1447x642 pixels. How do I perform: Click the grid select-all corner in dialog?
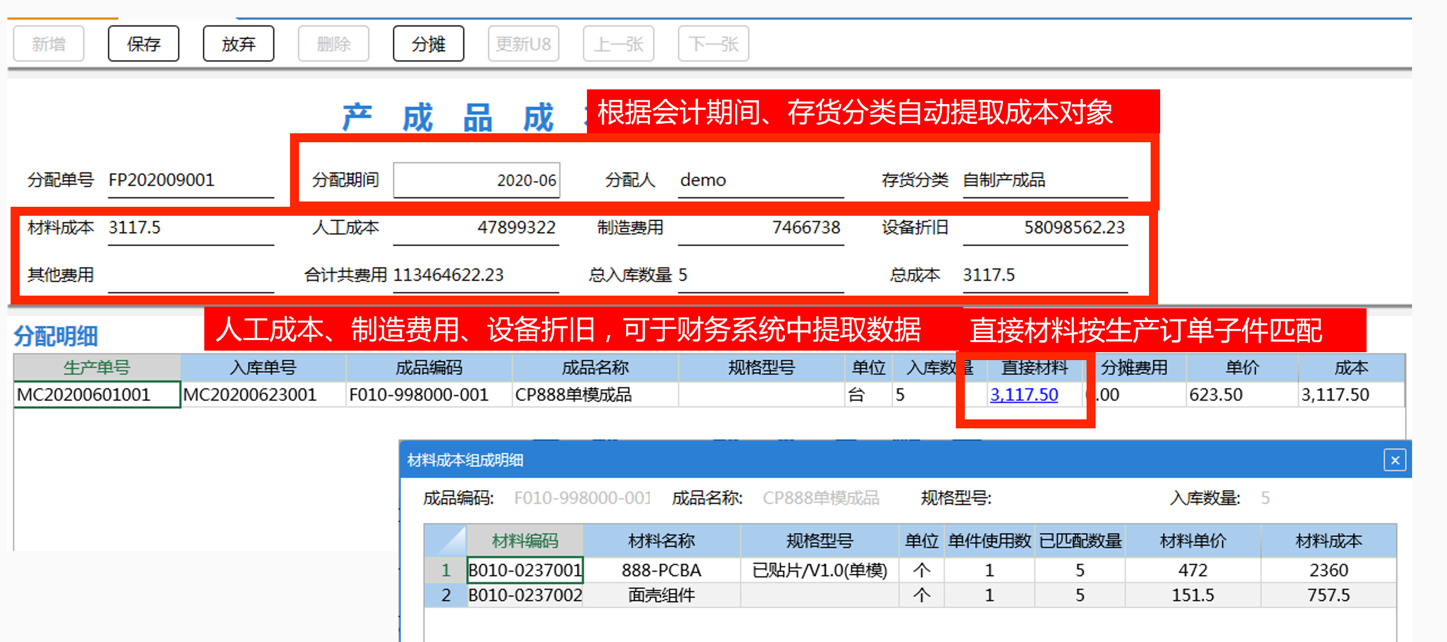point(446,541)
